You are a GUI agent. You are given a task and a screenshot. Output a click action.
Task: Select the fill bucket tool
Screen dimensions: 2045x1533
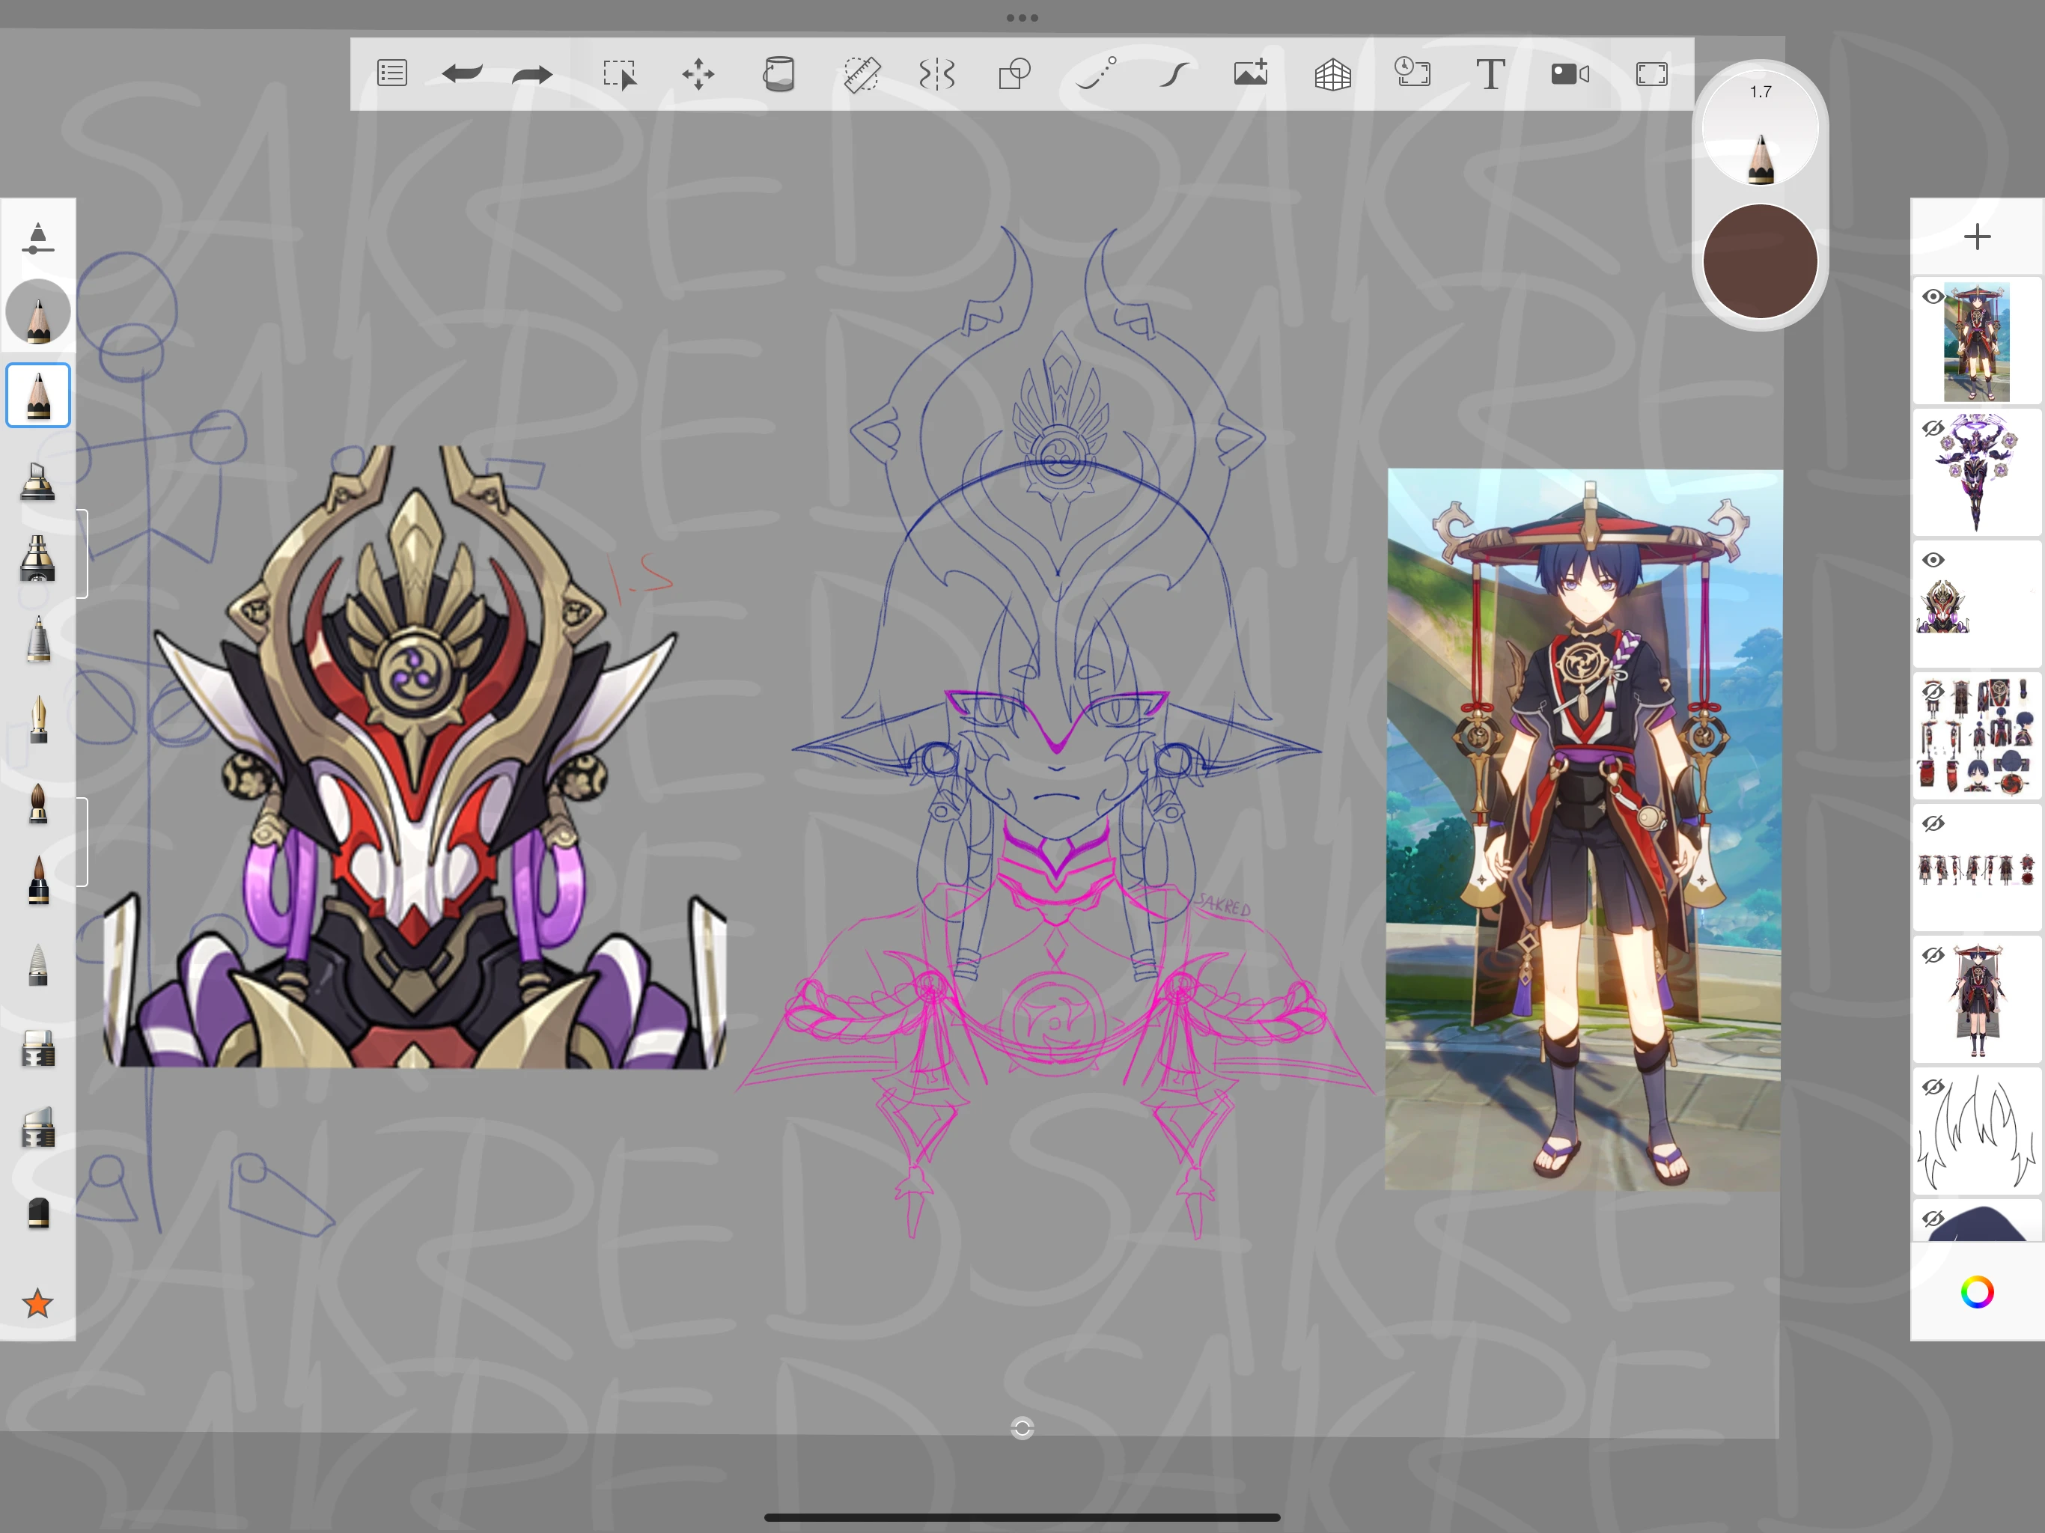point(778,74)
